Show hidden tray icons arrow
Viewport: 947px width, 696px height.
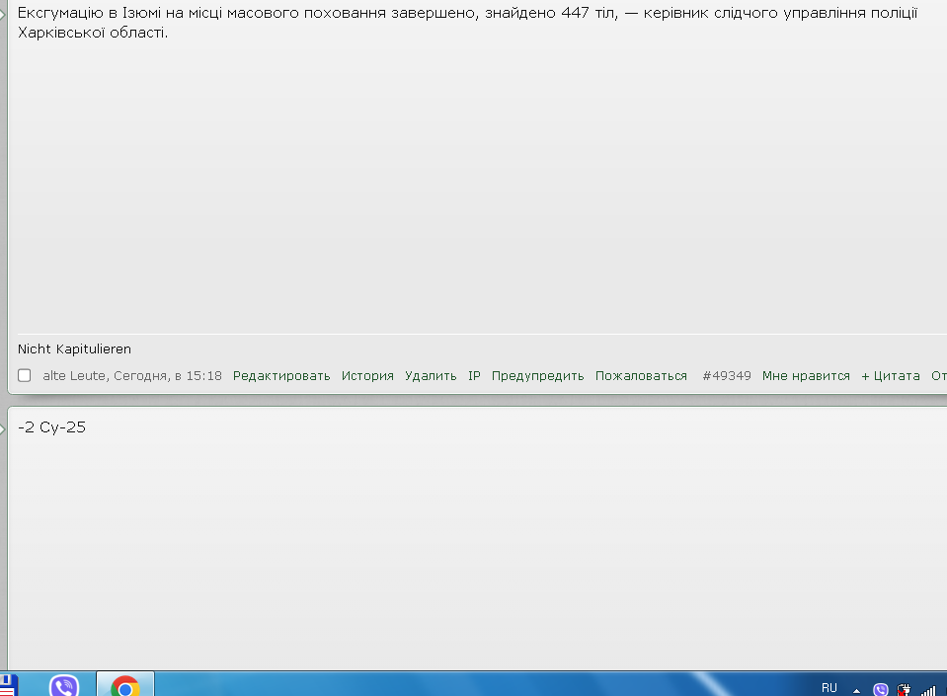coord(856,690)
